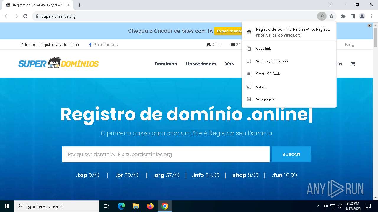
Task: Open the Hospedagem navigation menu
Action: [201, 64]
